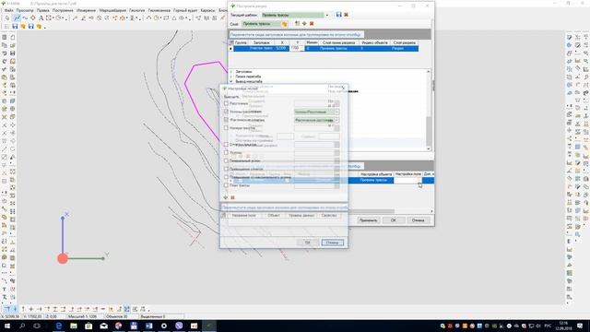The height and width of the screenshot is (332, 590).
Task: Expand the Заголовок tree node
Action: coord(231,72)
